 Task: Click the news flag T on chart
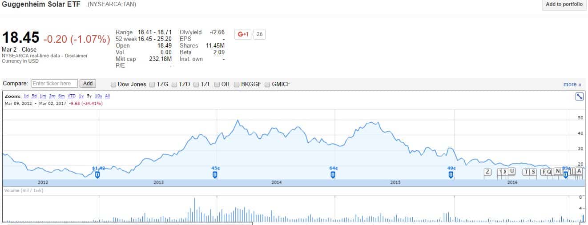click(x=527, y=172)
